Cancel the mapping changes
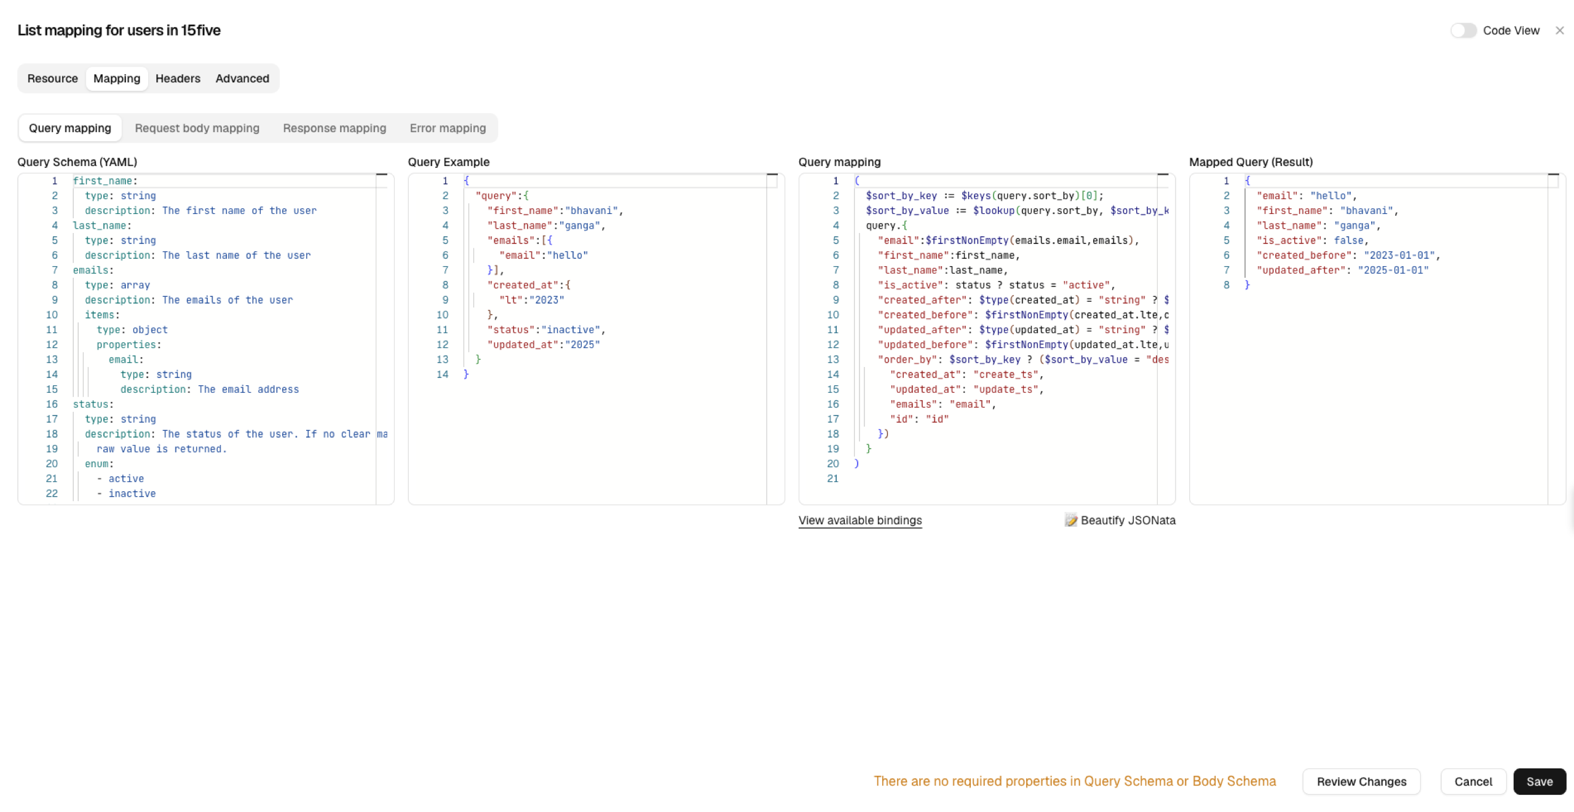The image size is (1574, 812). tap(1473, 781)
